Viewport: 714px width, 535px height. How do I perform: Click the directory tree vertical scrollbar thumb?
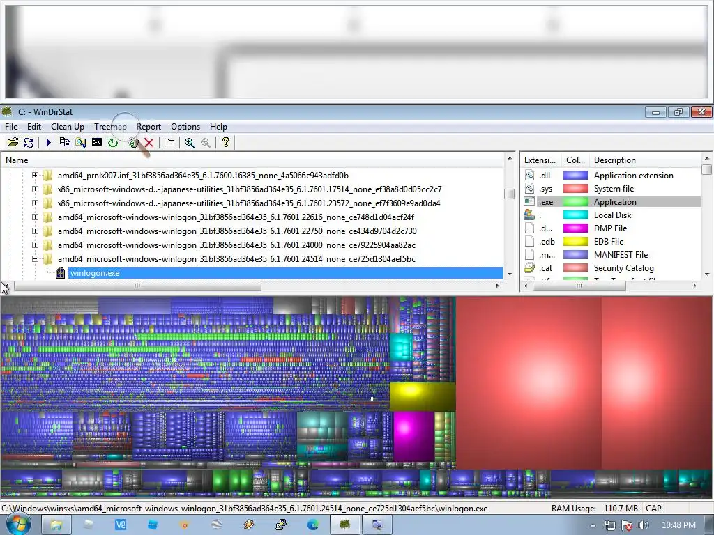coord(510,194)
